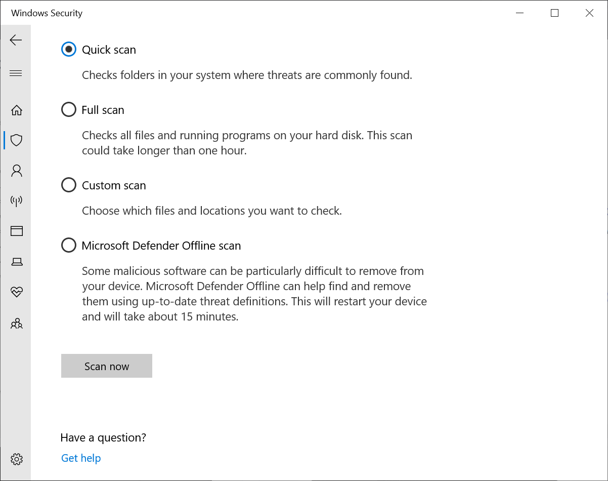Close the Windows Security window
The height and width of the screenshot is (481, 608).
click(589, 13)
